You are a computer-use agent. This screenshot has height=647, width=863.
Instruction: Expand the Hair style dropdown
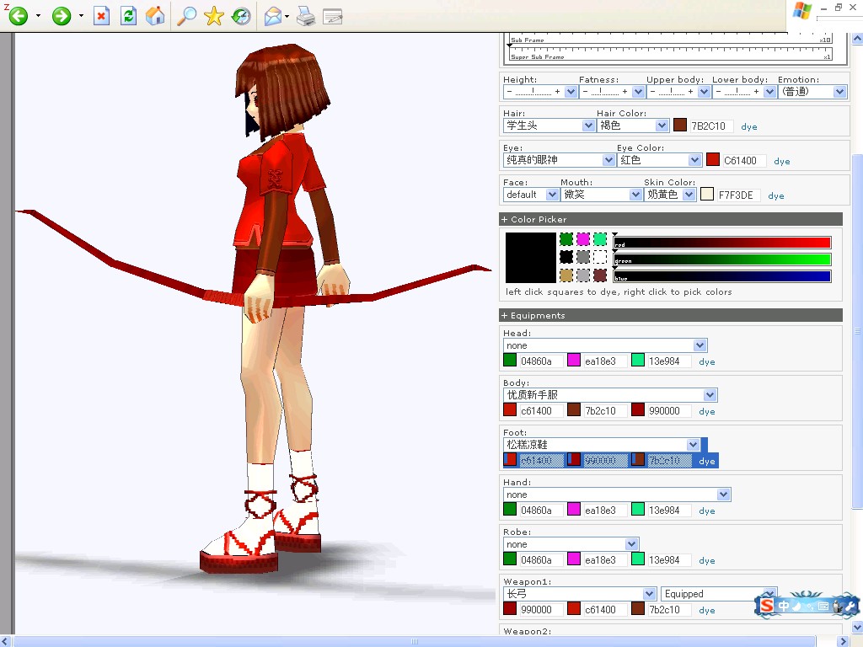[549, 126]
